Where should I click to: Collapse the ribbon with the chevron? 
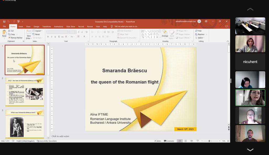tap(228, 41)
